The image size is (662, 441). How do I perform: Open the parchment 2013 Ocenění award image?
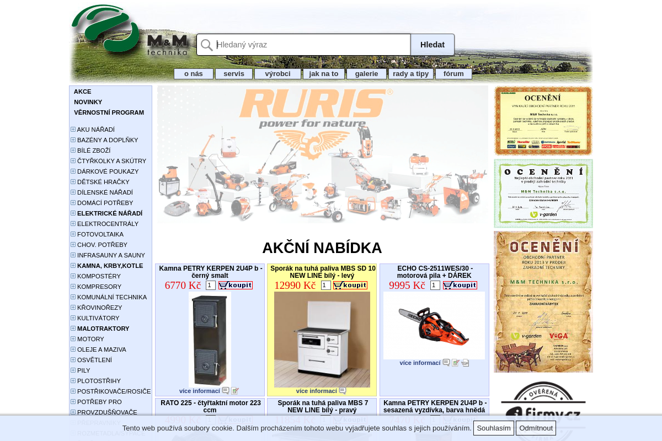[x=543, y=302]
